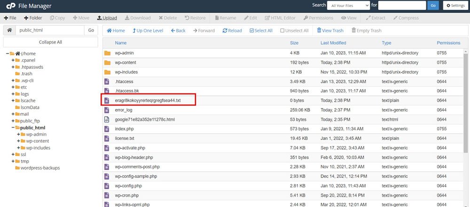
Task: Click the home icon beside path field
Action: pyautogui.click(x=9, y=30)
